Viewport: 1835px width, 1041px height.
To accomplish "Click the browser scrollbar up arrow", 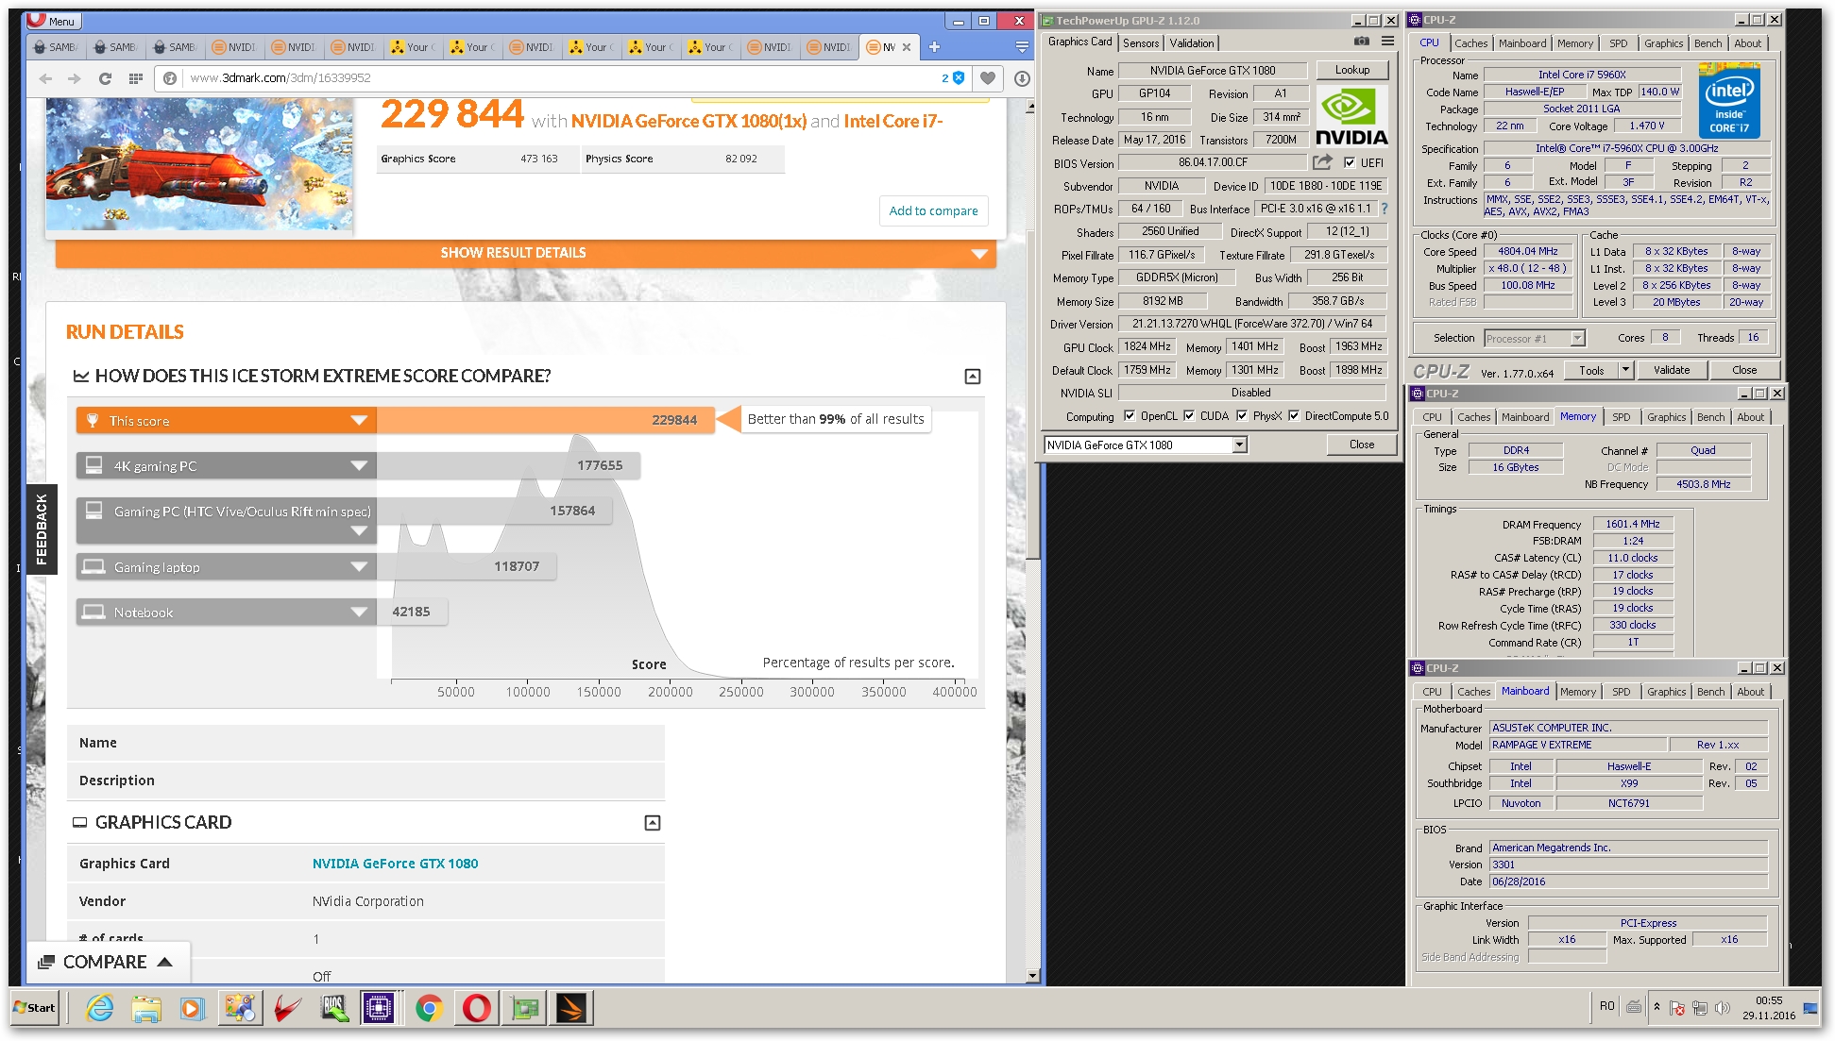I will tap(1032, 106).
